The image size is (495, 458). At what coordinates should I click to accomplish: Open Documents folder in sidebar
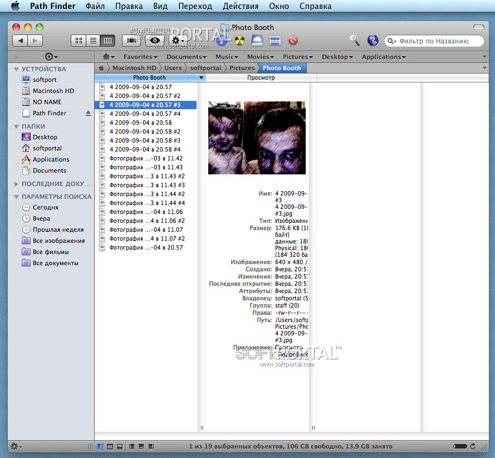[49, 170]
